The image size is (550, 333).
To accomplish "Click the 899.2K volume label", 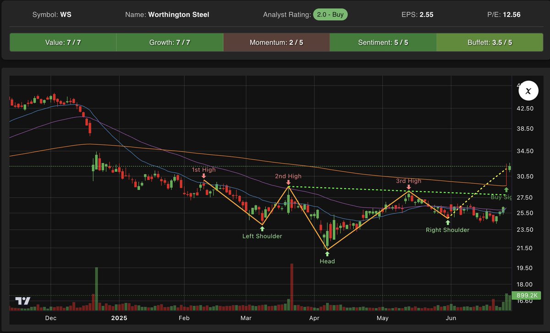I will coord(526,295).
